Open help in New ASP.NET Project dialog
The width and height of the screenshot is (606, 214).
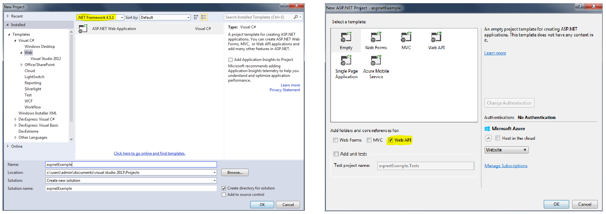(580, 6)
